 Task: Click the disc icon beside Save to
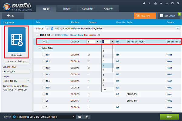(x=14, y=117)
